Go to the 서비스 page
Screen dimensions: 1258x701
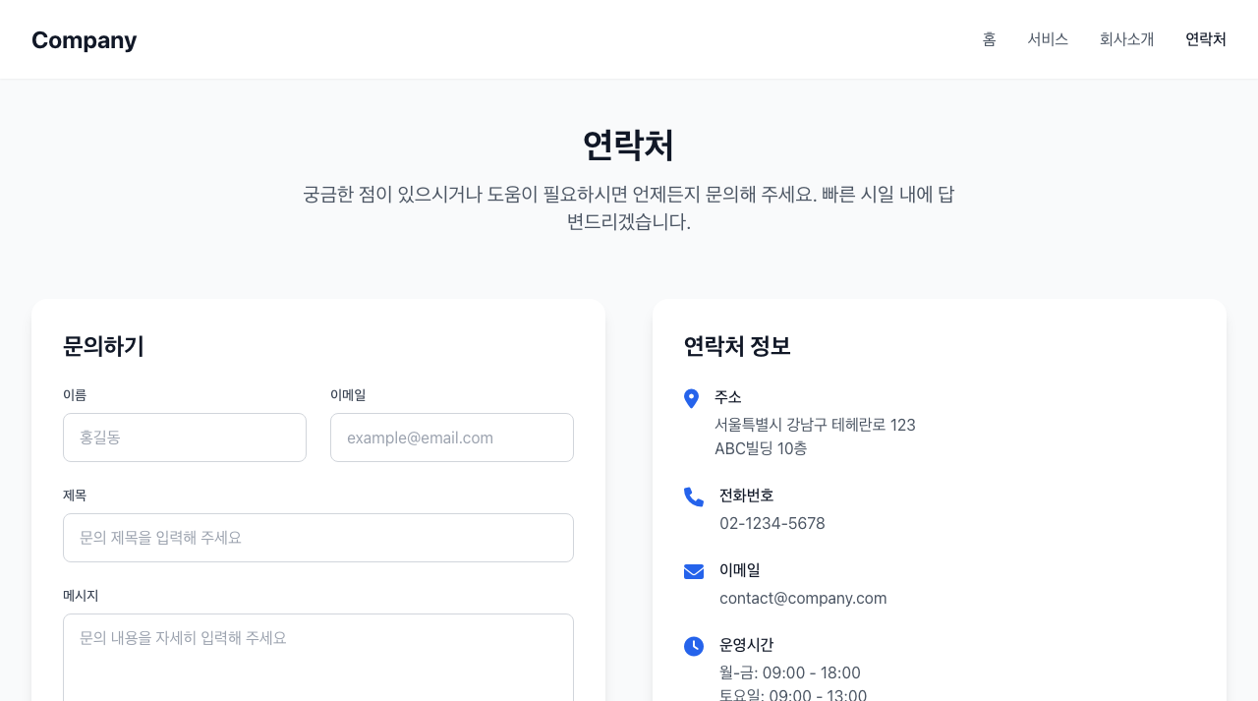1048,39
